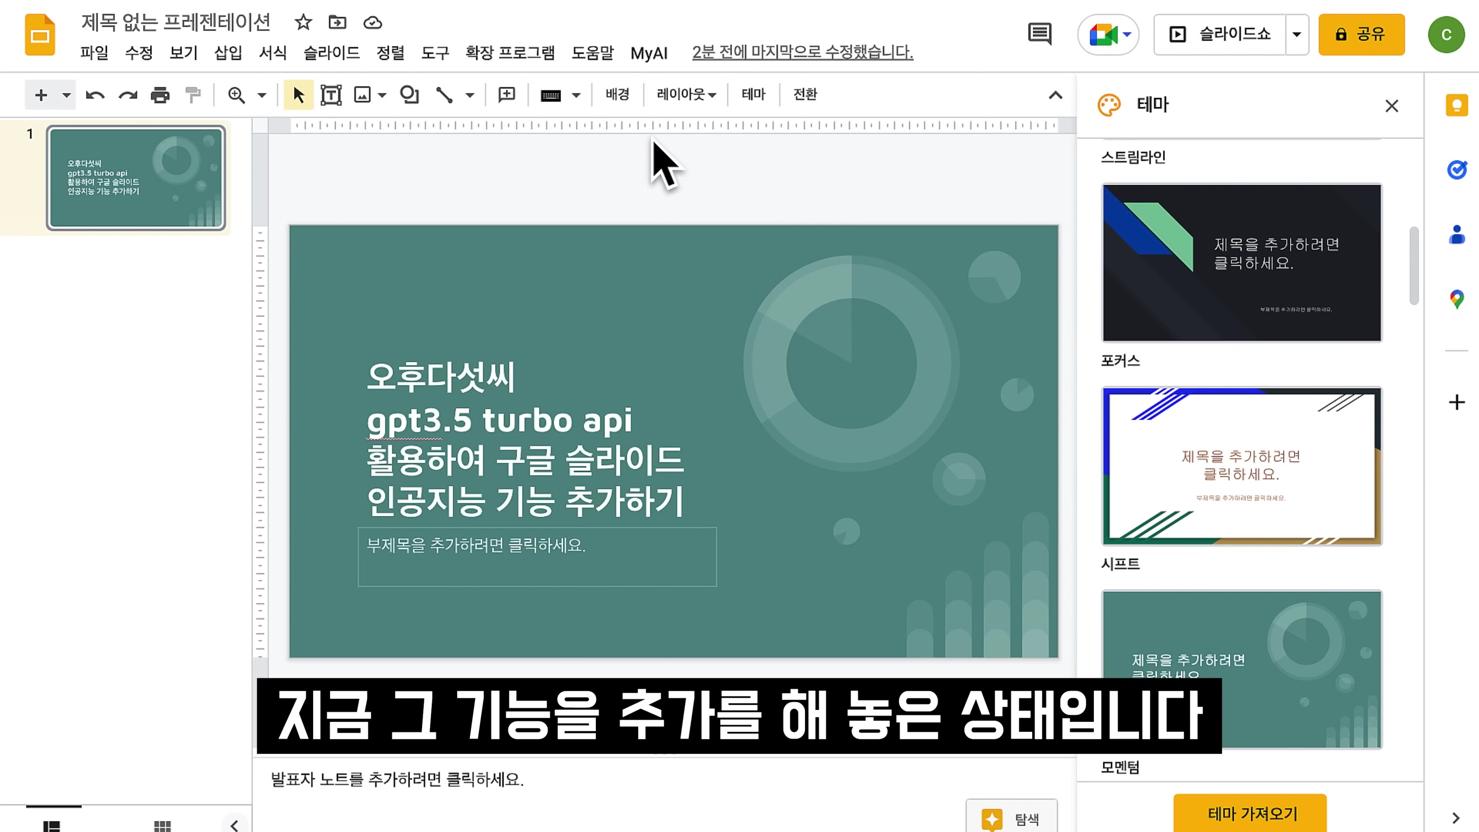This screenshot has height=832, width=1479.
Task: Open the 슬라이드 menu
Action: 331,53
